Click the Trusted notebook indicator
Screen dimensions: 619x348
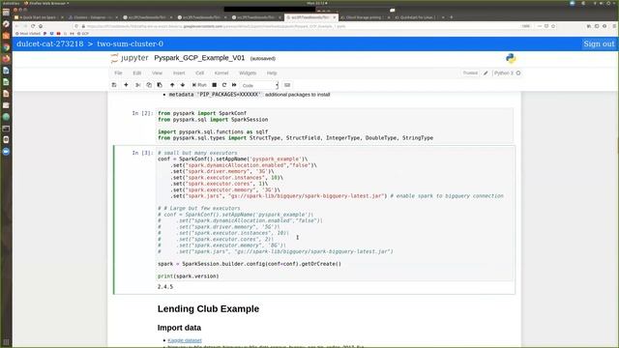coord(470,73)
